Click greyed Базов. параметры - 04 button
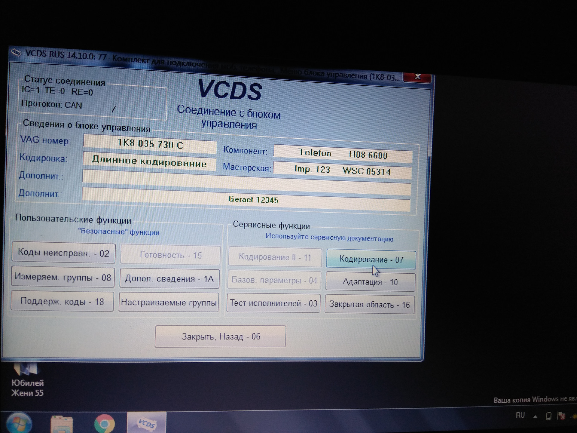 (274, 280)
